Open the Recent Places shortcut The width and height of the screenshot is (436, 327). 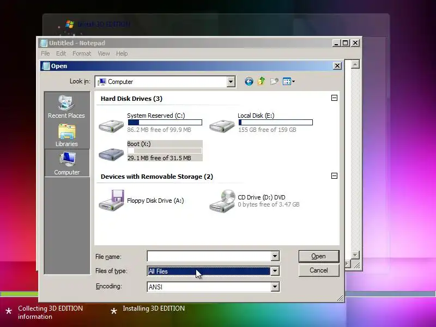tap(66, 107)
